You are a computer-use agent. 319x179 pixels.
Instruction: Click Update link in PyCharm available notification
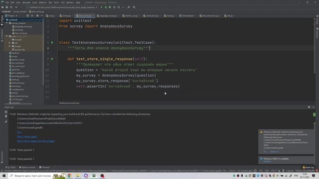(267, 162)
